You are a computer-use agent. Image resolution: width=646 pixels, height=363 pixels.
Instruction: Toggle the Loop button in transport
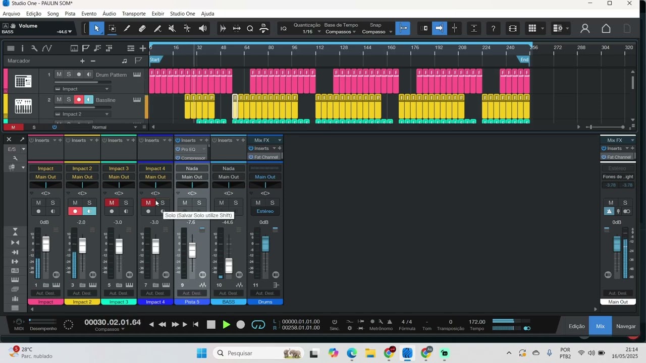[258, 325]
